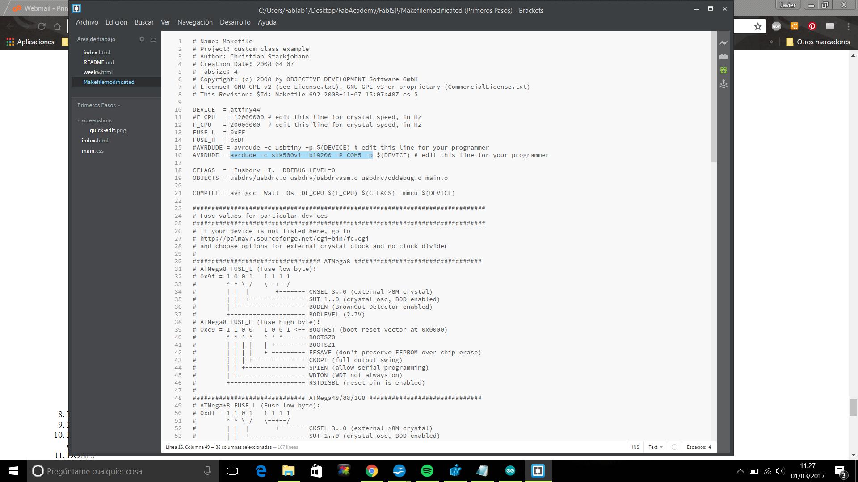The height and width of the screenshot is (482, 858).
Task: Expand the Primeros Pasos project dropdown
Action: [x=99, y=105]
